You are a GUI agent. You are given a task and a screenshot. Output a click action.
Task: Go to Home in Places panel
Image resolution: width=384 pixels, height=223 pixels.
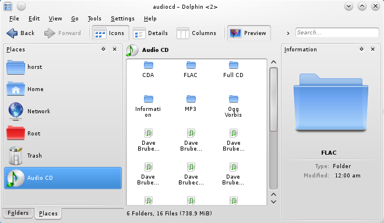click(63, 89)
